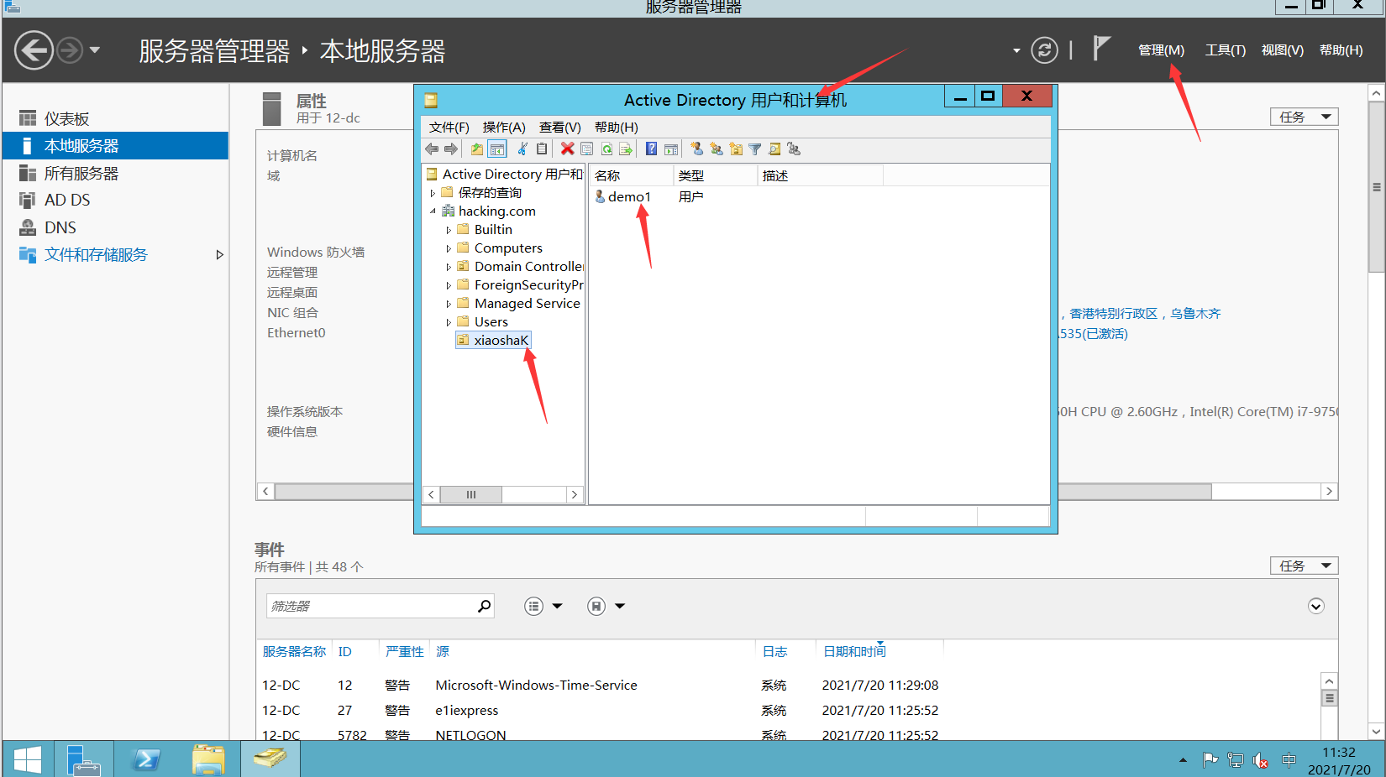Select 仪表板 in the sidebar
Viewport: 1386px width, 777px height.
[115, 118]
